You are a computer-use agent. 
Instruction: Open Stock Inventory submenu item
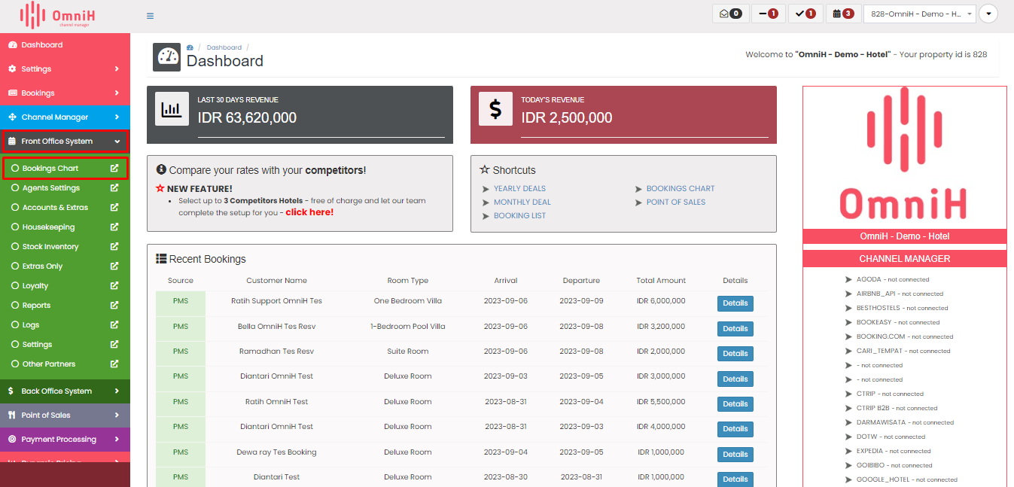[50, 247]
